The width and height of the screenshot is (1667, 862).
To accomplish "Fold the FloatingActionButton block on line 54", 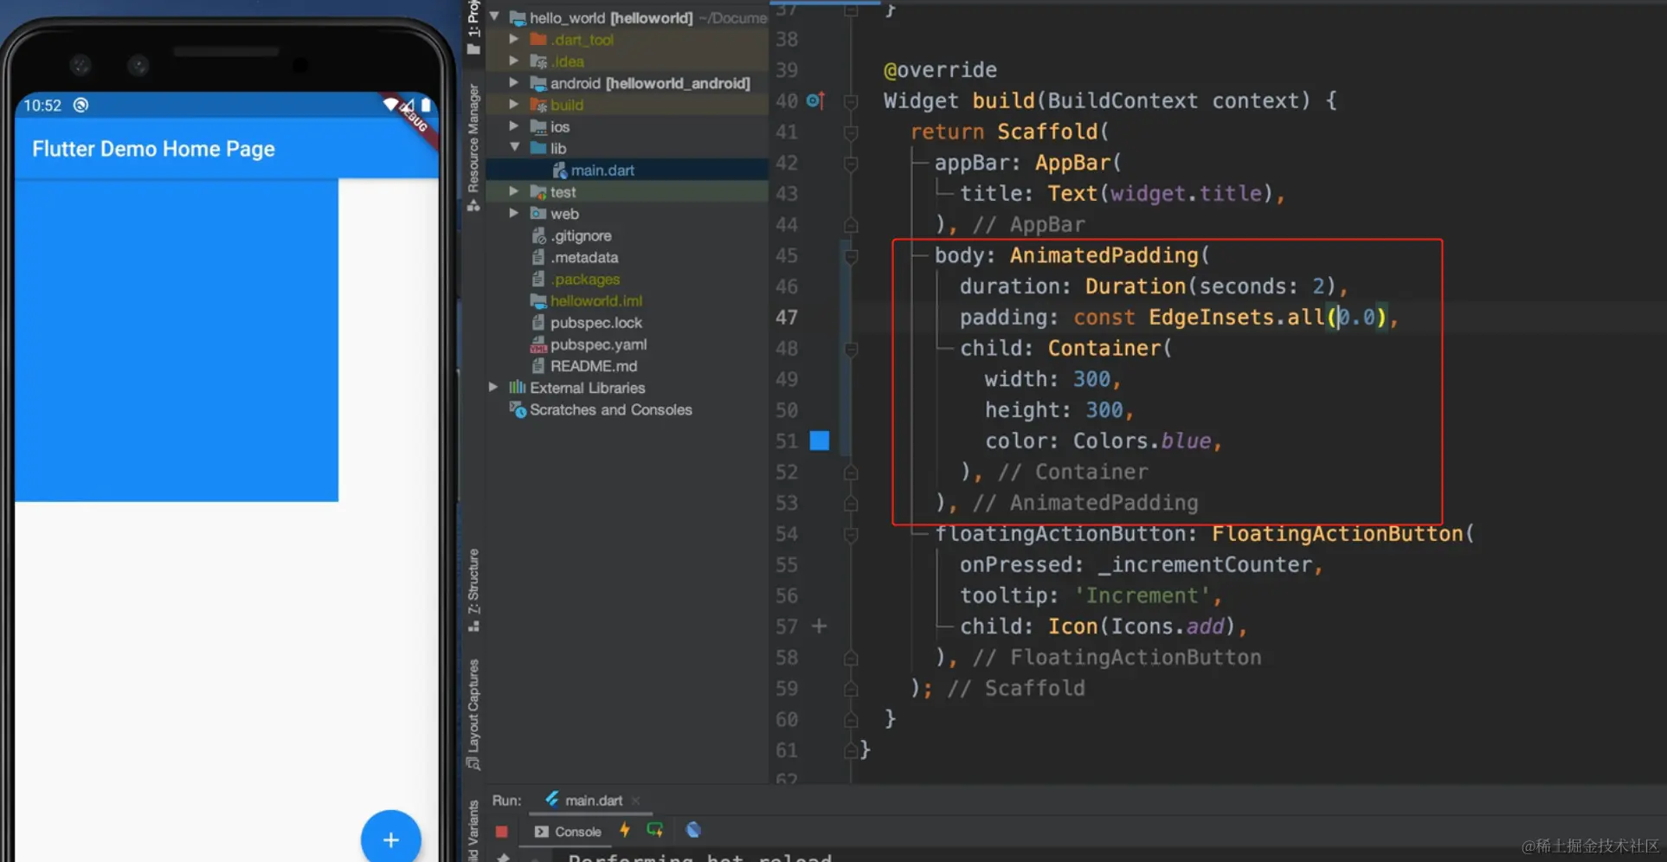I will coord(851,534).
